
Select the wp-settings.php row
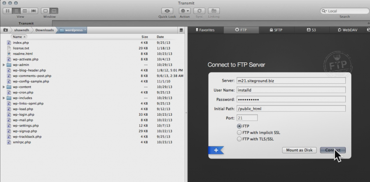(x=92, y=125)
